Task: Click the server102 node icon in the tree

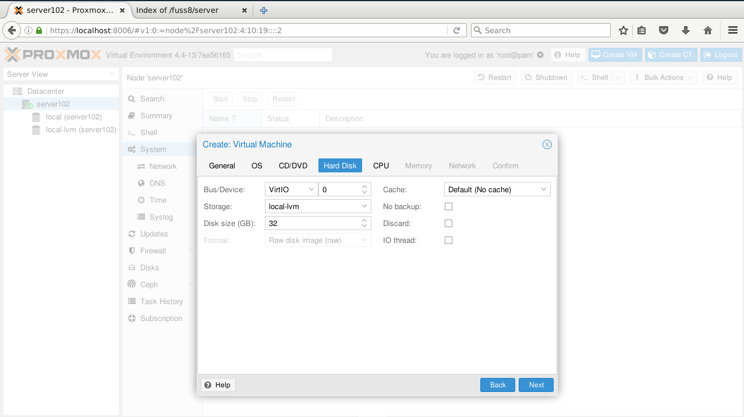Action: pos(27,104)
